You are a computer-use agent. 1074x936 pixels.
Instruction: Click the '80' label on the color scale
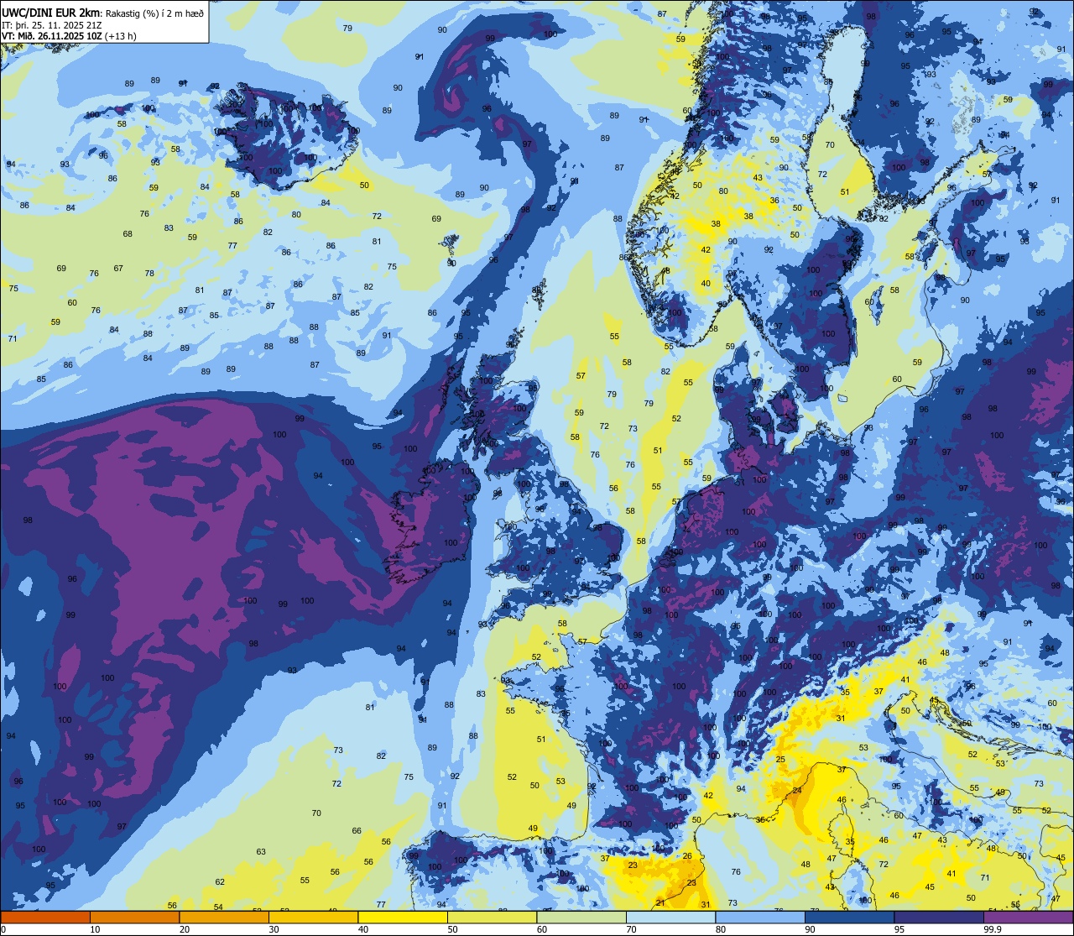pos(720,929)
